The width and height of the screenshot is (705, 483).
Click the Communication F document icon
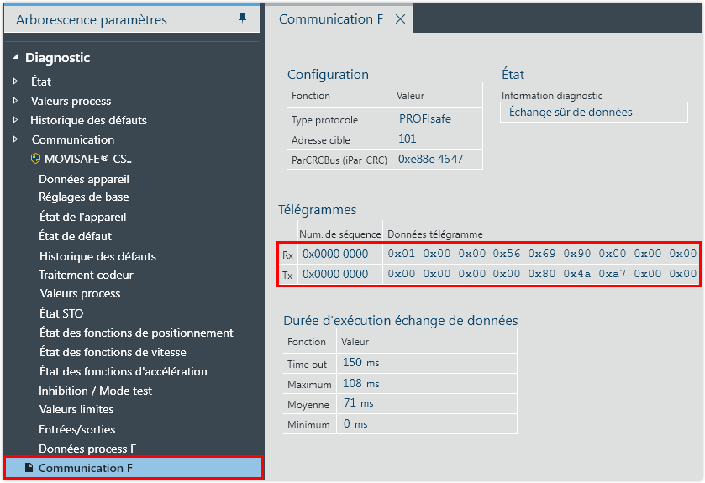click(29, 468)
